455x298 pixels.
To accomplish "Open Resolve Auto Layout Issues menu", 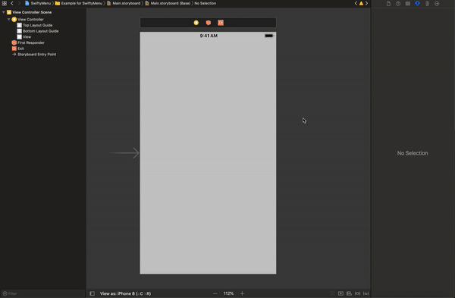I will point(366,293).
